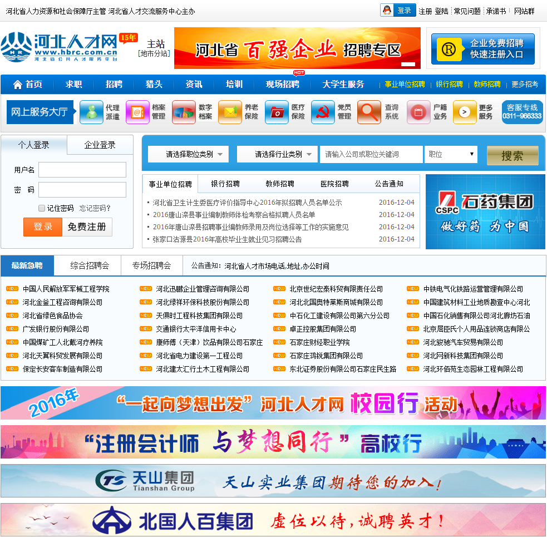
Task: Click NEW badge beside 中国人民解放军军械工程学院
Action: coord(12,289)
